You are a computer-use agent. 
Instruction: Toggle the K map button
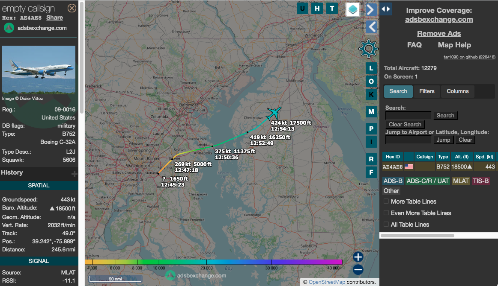pyautogui.click(x=371, y=95)
